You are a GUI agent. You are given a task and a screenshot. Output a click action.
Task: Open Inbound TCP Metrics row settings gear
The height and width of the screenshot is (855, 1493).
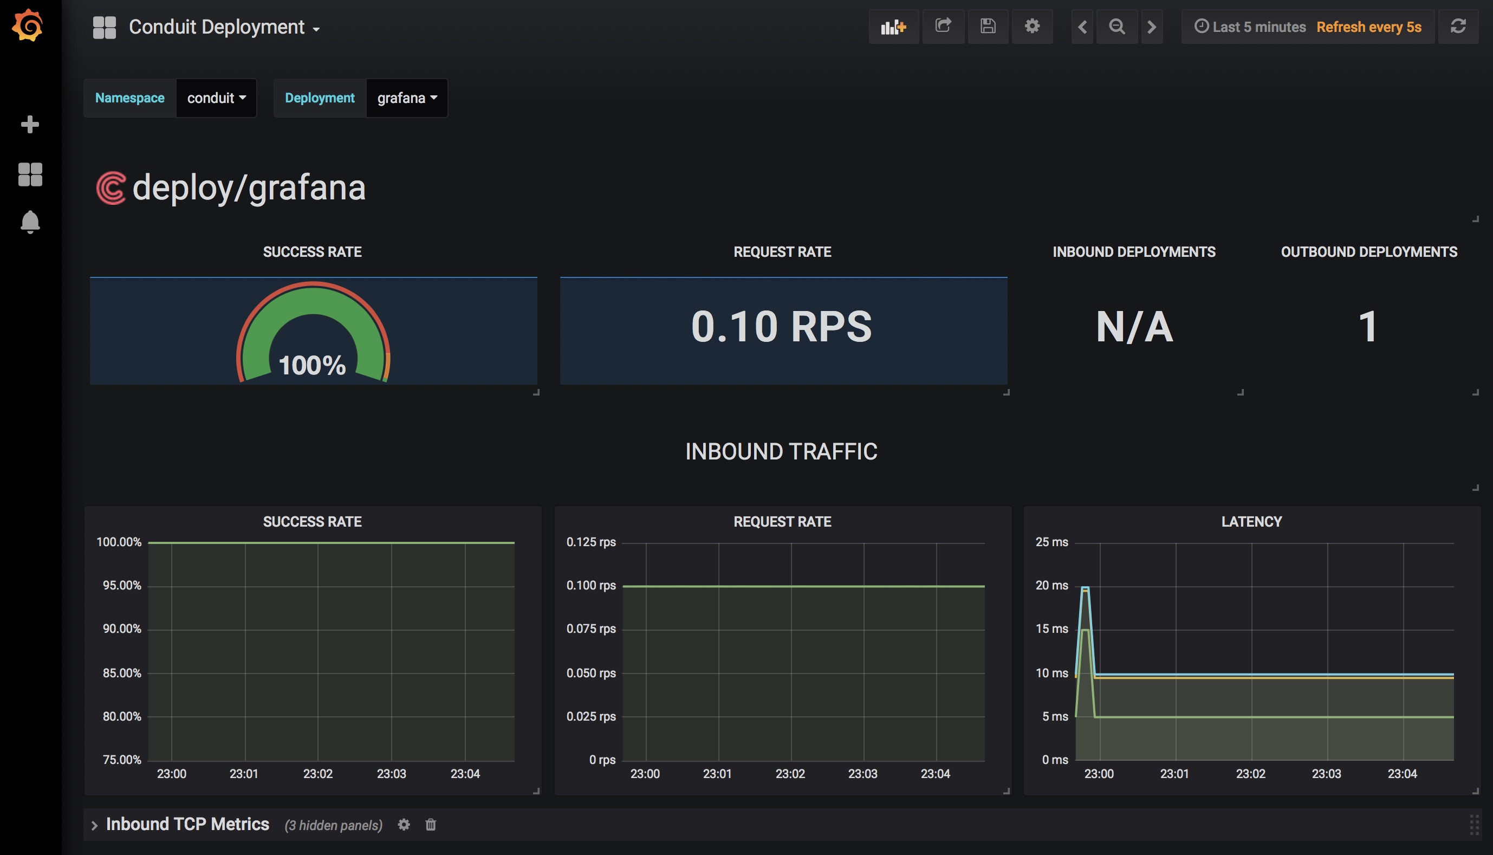click(404, 825)
